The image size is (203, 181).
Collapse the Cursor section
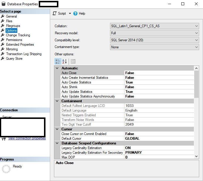57,129
